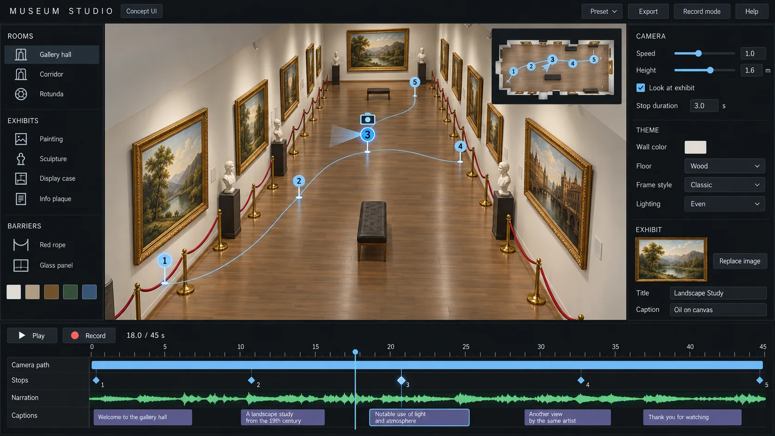Viewport: 775px width, 436px height.
Task: Click the Record button in the timeline
Action: (x=89, y=335)
